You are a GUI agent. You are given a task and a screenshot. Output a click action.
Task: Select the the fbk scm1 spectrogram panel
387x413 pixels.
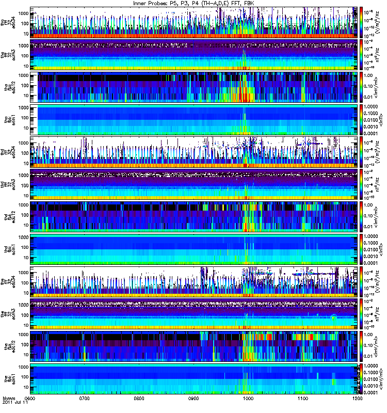(x=194, y=379)
